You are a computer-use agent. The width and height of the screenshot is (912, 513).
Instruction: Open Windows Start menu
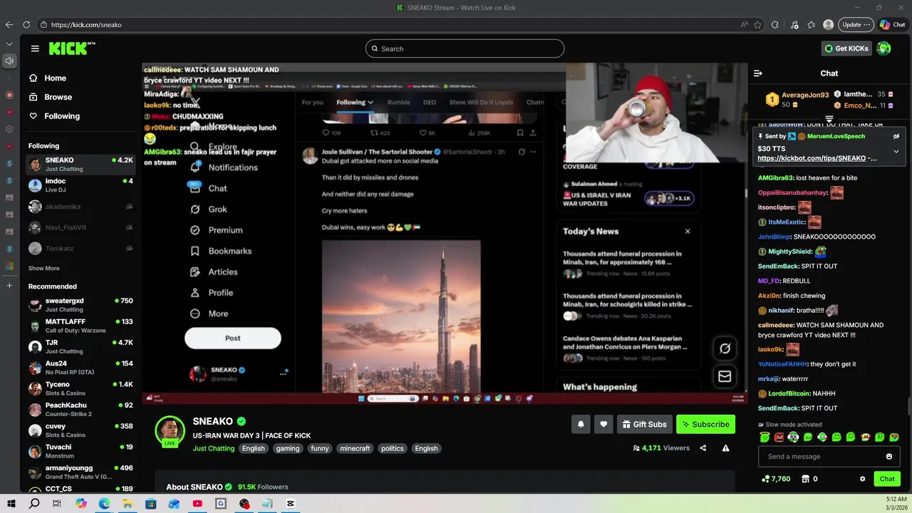(11, 504)
